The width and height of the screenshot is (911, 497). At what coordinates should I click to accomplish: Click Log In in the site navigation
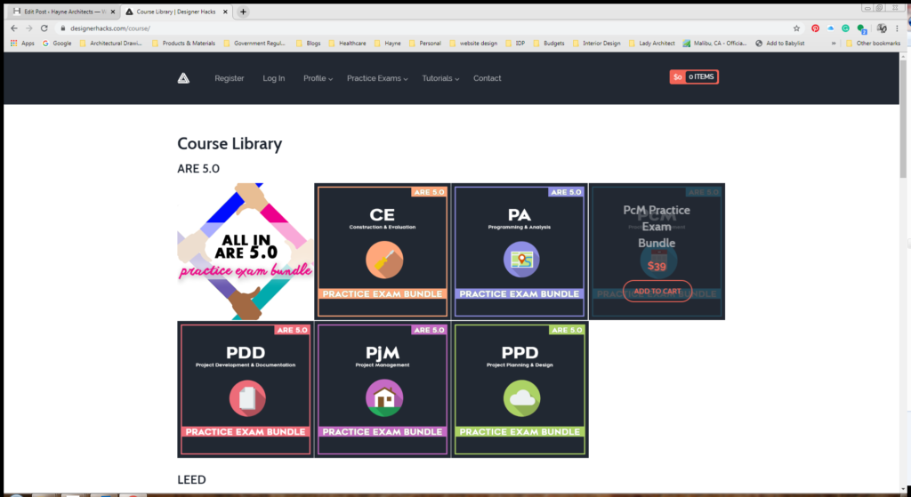[x=274, y=78]
